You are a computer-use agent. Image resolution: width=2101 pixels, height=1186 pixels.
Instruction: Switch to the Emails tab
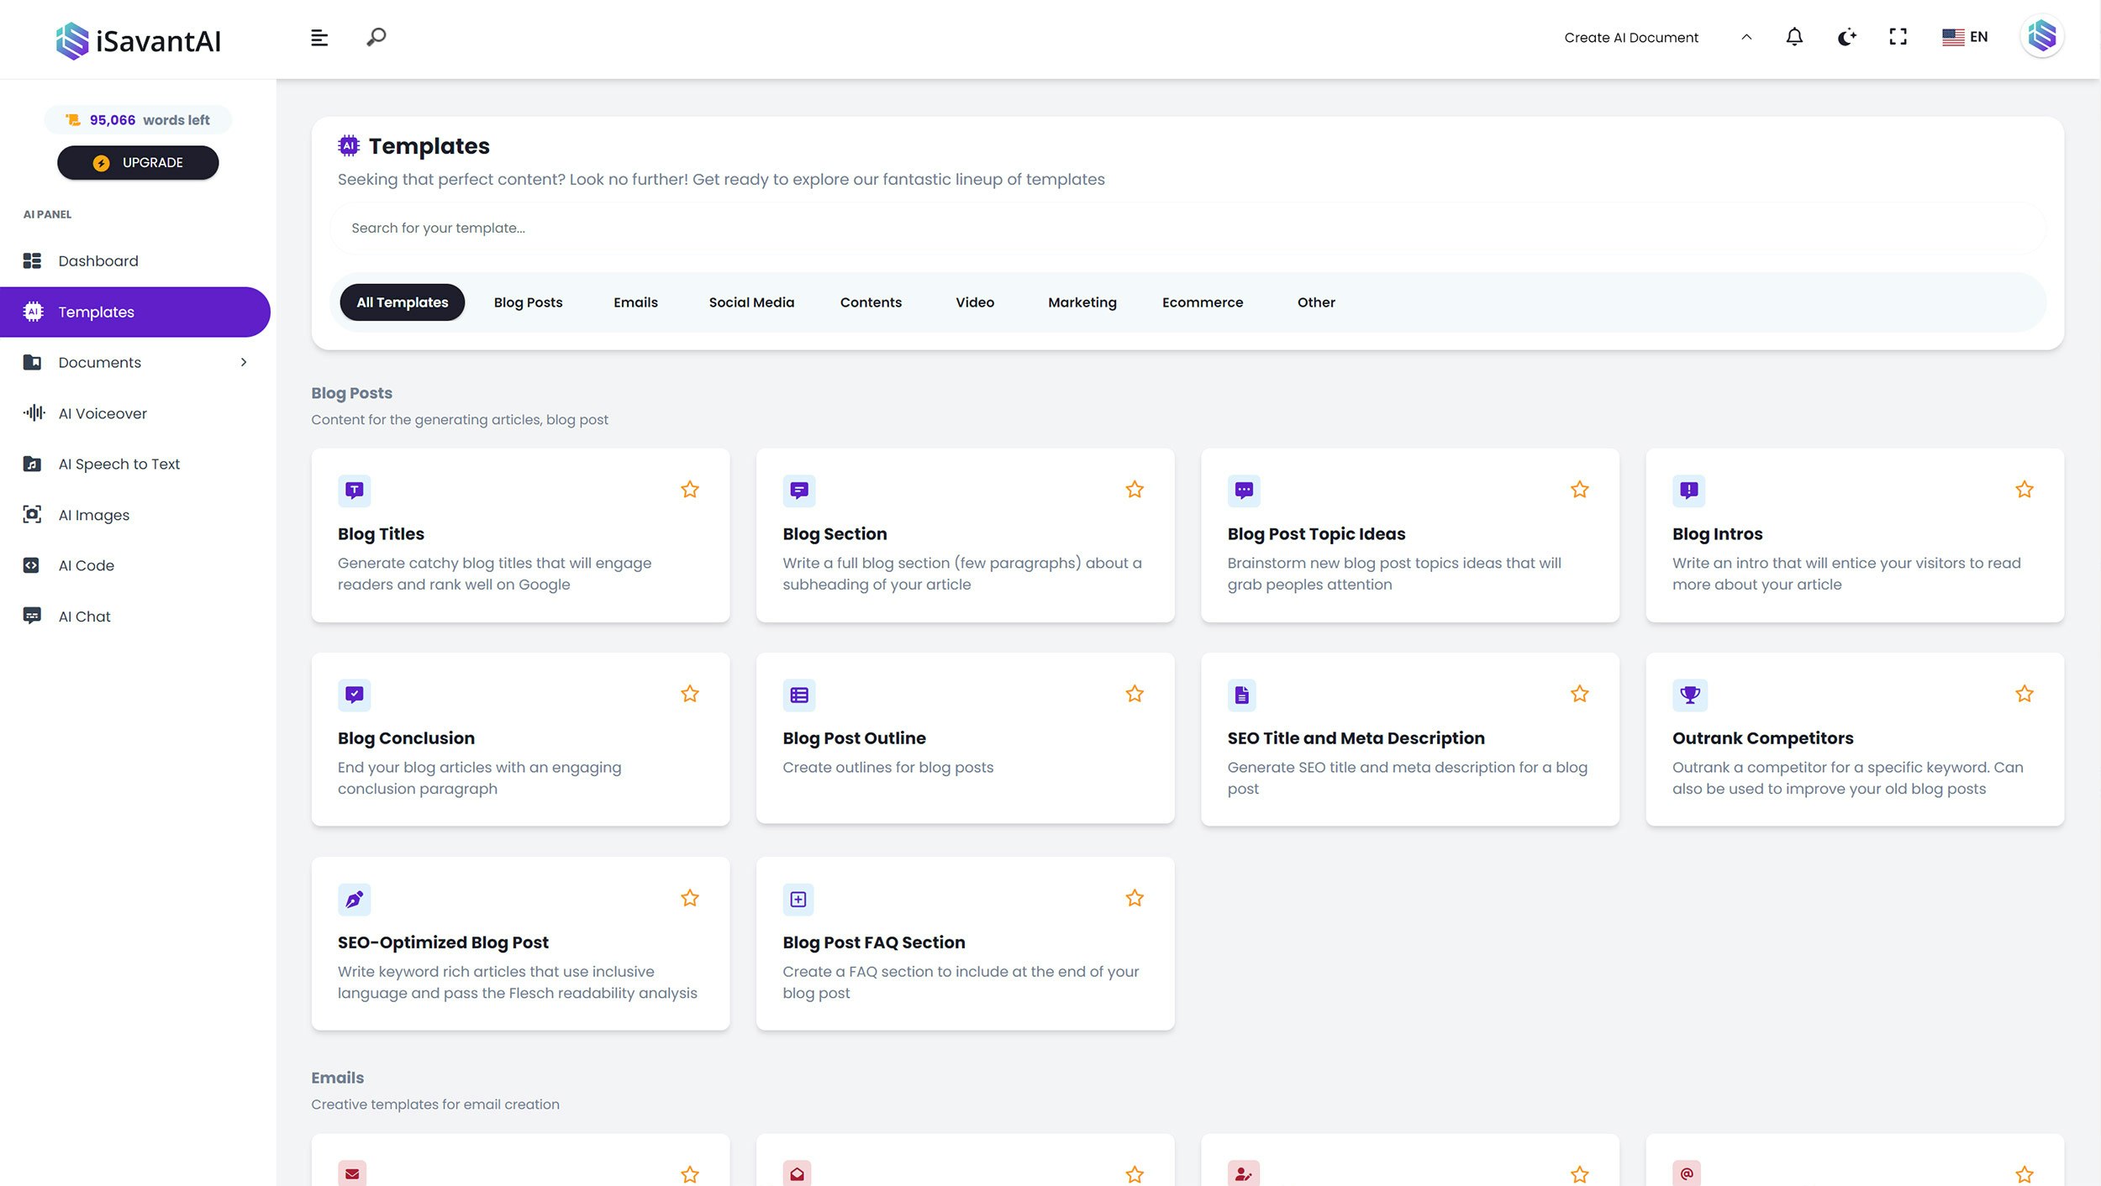[635, 302]
